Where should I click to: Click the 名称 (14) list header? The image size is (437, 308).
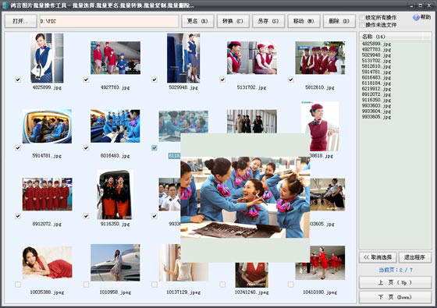tap(395, 37)
